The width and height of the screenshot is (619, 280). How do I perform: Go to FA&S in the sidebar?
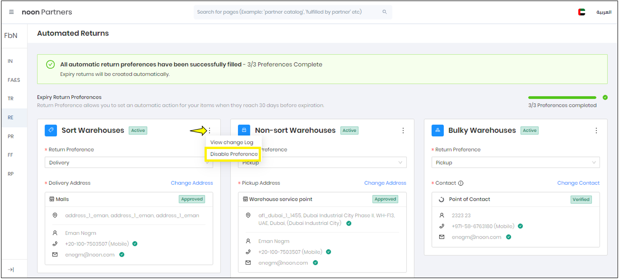click(x=14, y=80)
